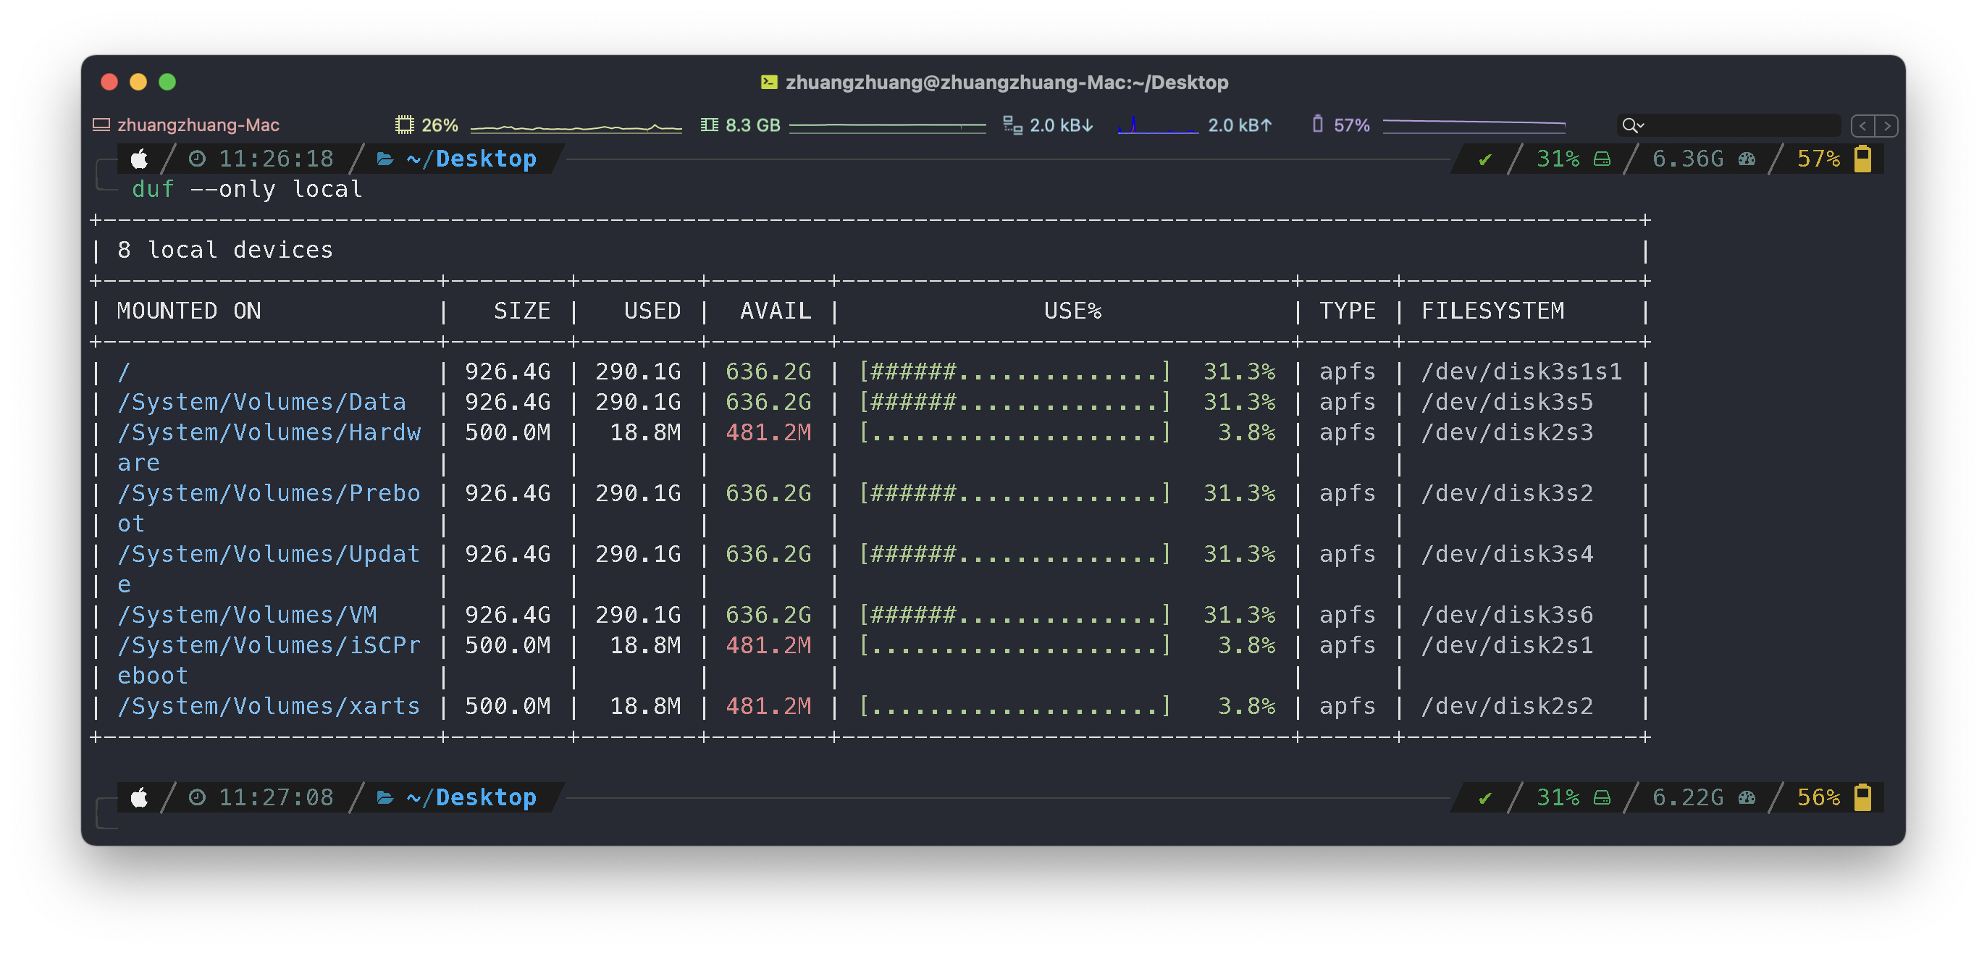This screenshot has width=1987, height=953.
Task: Click the 8.3 GB memory status icon
Action: tap(709, 125)
